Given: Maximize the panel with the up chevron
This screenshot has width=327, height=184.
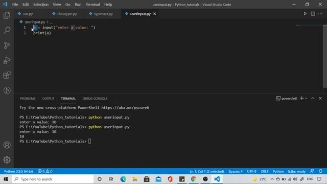Looking at the screenshot, I should coord(313,98).
